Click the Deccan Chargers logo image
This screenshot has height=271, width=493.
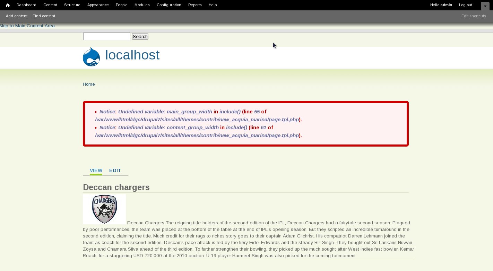pyautogui.click(x=104, y=209)
